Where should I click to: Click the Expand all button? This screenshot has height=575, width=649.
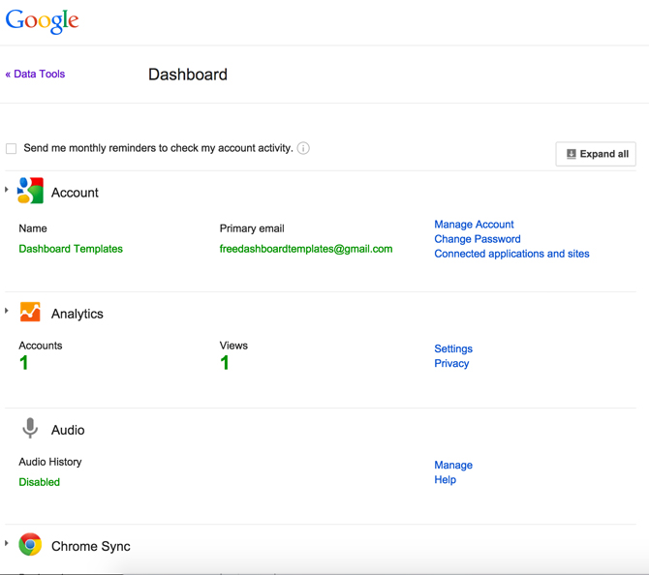tap(596, 154)
